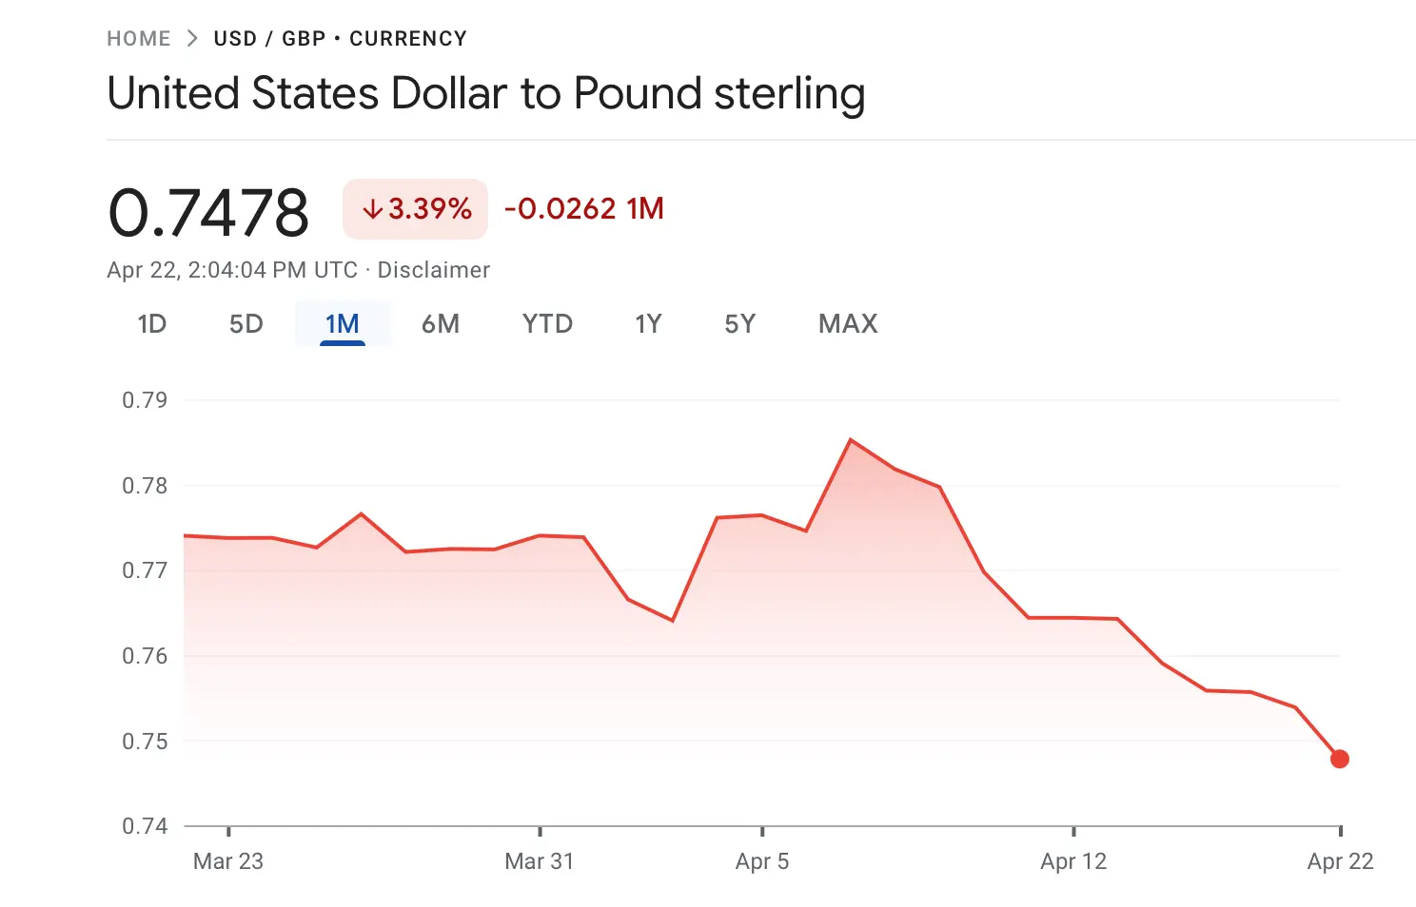This screenshot has height=907, width=1416.
Task: Click the red current-price dot on chart
Action: [1340, 759]
